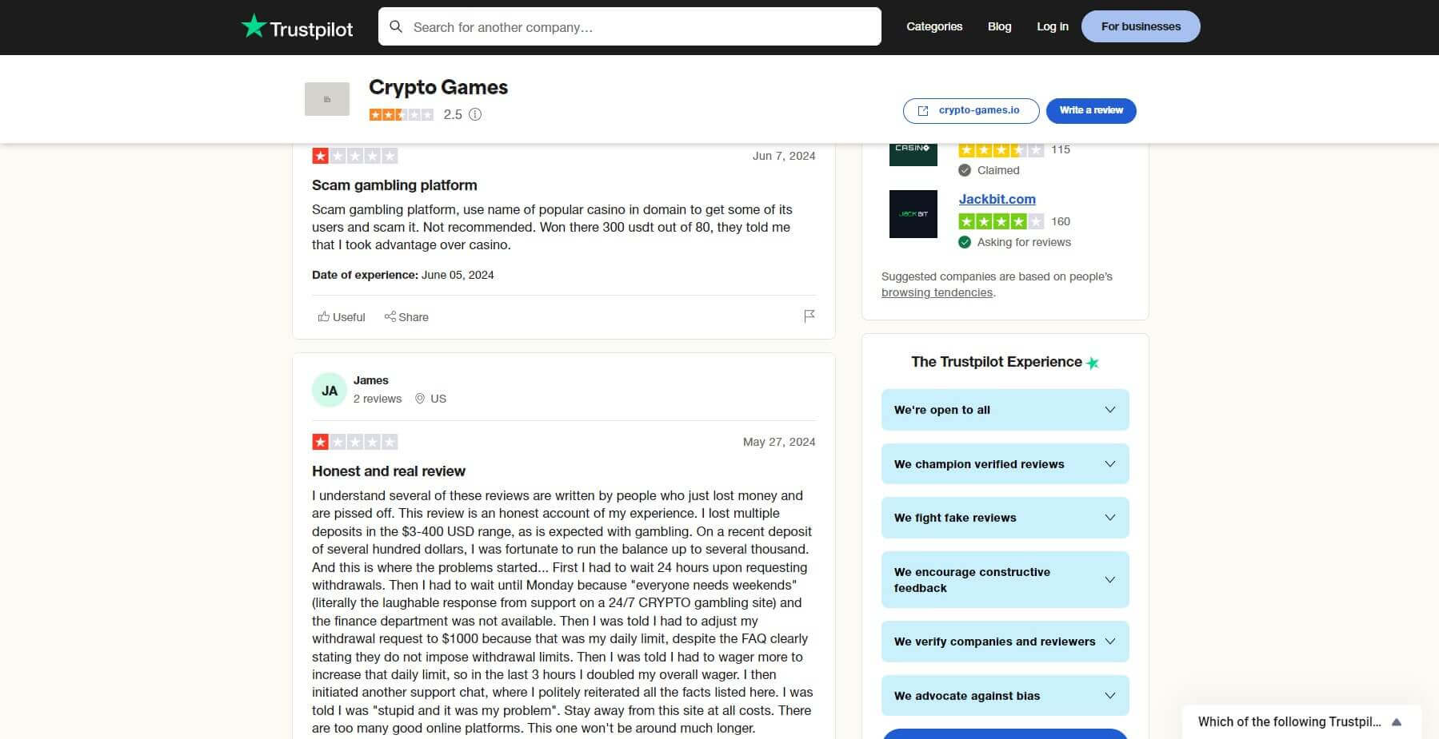Viewport: 1439px width, 739px height.
Task: Expand 'We're open to all'
Action: point(1005,409)
